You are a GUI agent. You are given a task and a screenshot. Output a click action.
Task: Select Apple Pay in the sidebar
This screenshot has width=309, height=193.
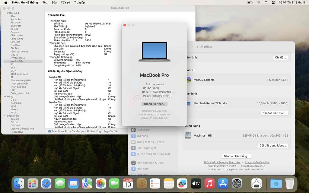tap(16, 19)
